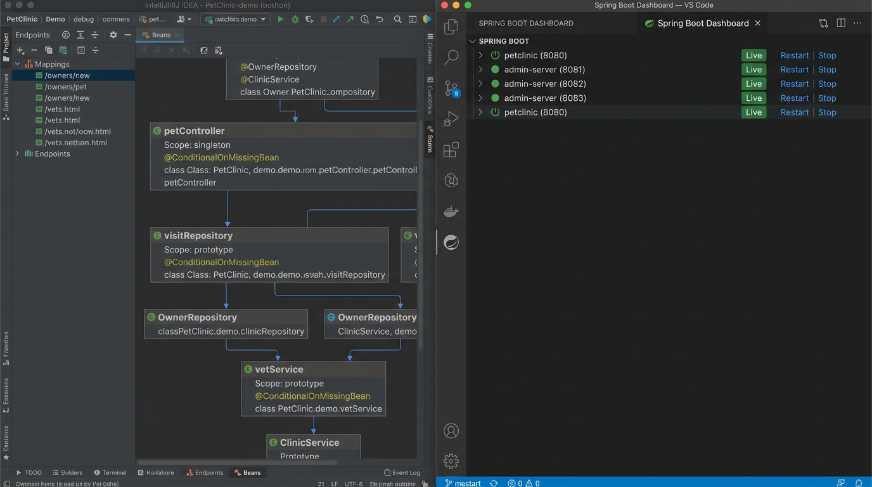The height and width of the screenshot is (487, 872).
Task: Click errors and warnings counter in status bar
Action: point(523,483)
